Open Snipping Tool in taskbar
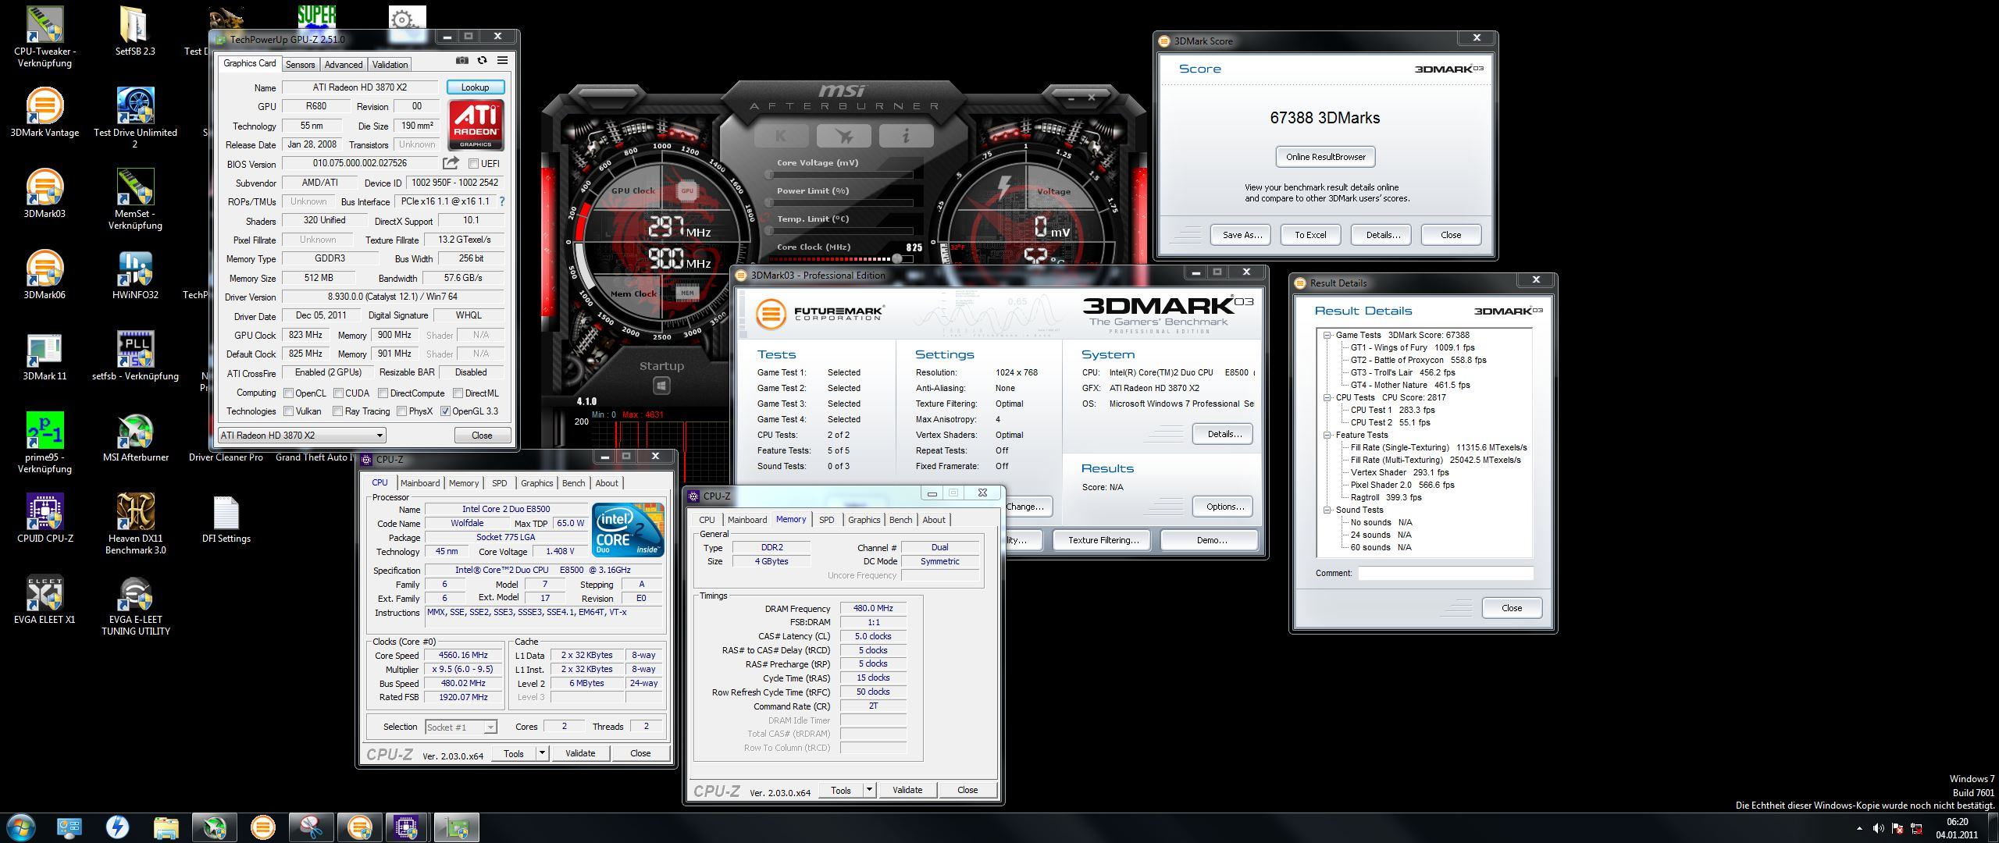This screenshot has height=843, width=1999. pos(311,827)
